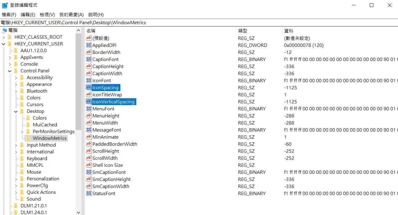
Task: Click the Control Panel folder icon
Action: pos(16,71)
